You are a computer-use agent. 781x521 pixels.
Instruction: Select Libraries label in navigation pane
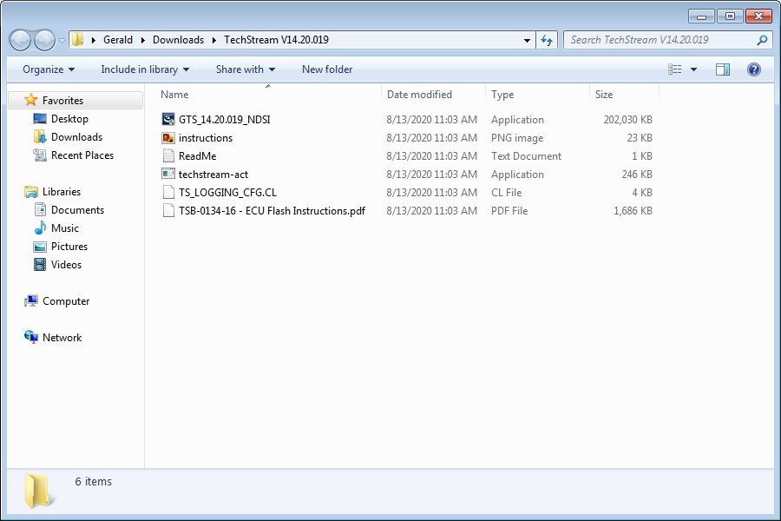pos(62,191)
